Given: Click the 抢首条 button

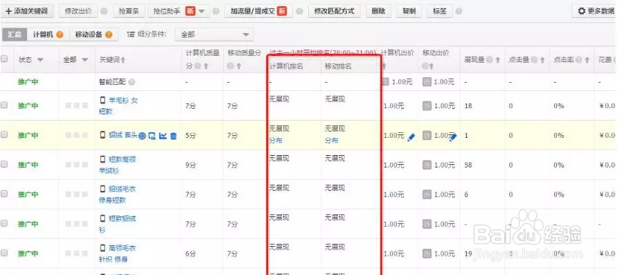Looking at the screenshot, I should point(129,12).
